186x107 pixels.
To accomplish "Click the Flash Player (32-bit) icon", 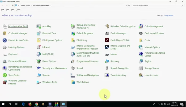I will point(107,40).
